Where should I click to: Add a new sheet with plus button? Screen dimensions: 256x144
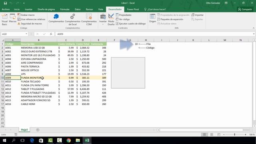coord(38,130)
